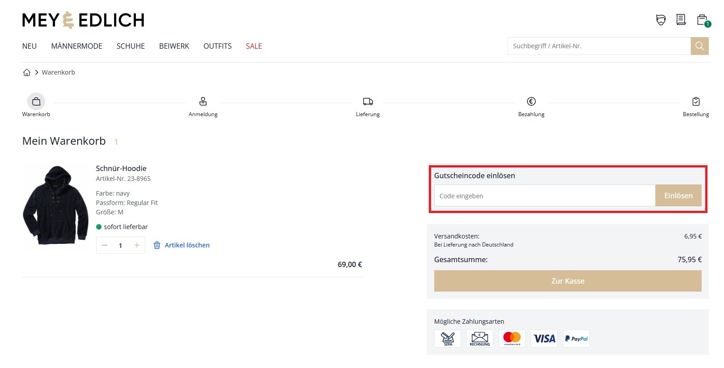Select the Bestellung clipboard step icon

(696, 101)
